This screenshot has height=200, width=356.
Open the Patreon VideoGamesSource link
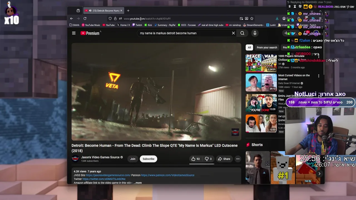pyautogui.click(x=168, y=175)
